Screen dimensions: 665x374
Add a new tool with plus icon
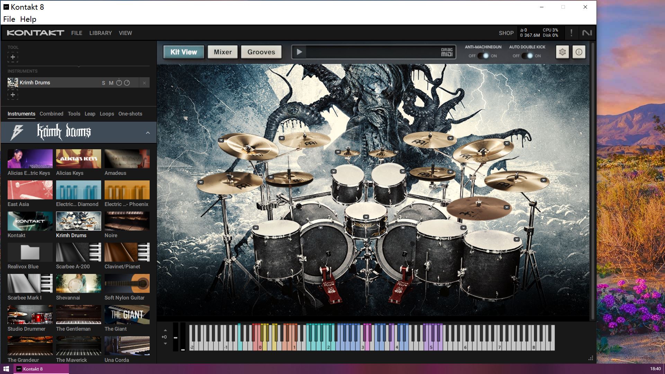click(13, 57)
